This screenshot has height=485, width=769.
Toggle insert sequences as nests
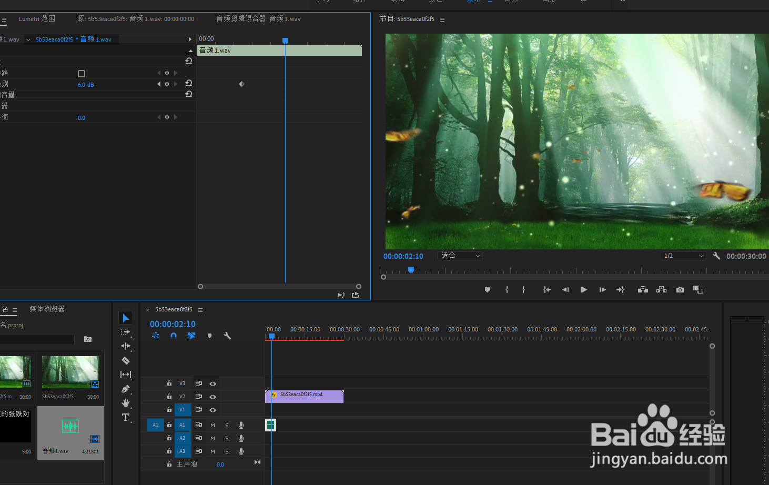point(156,336)
